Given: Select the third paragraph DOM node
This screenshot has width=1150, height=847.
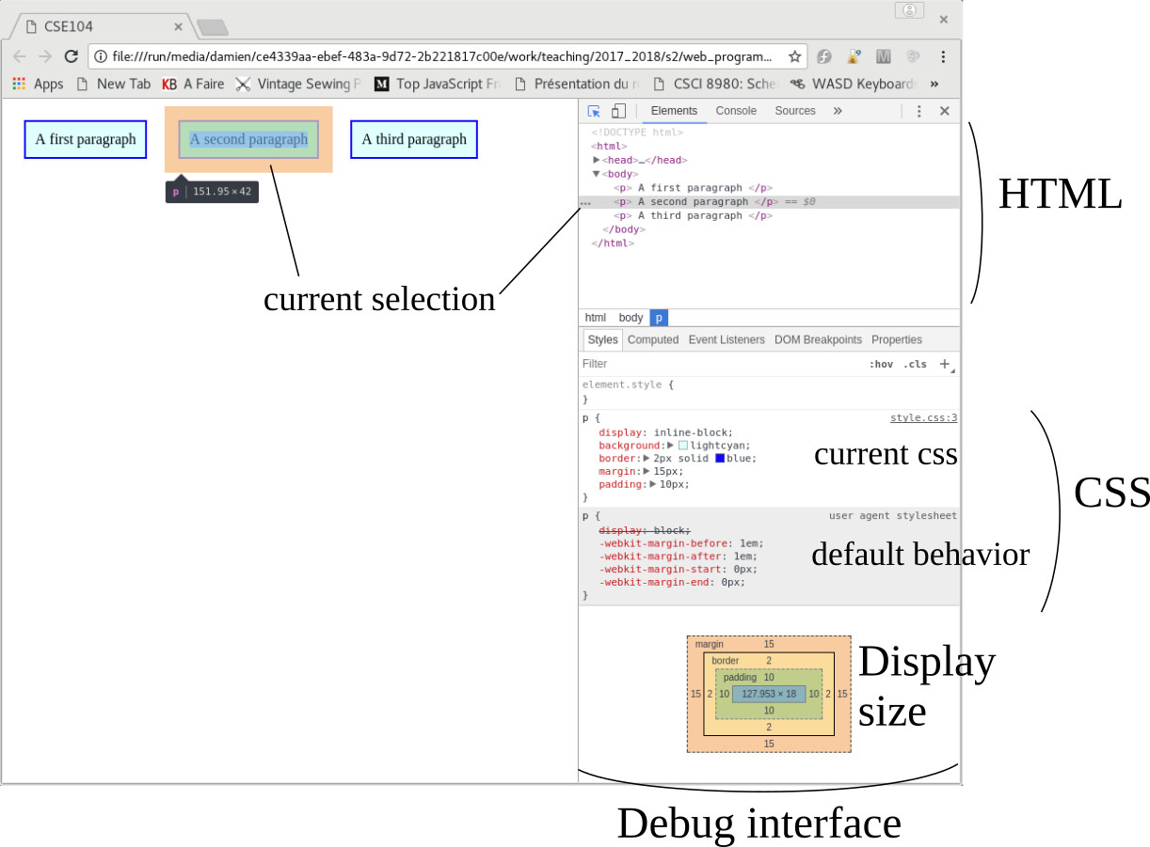Looking at the screenshot, I should (693, 216).
